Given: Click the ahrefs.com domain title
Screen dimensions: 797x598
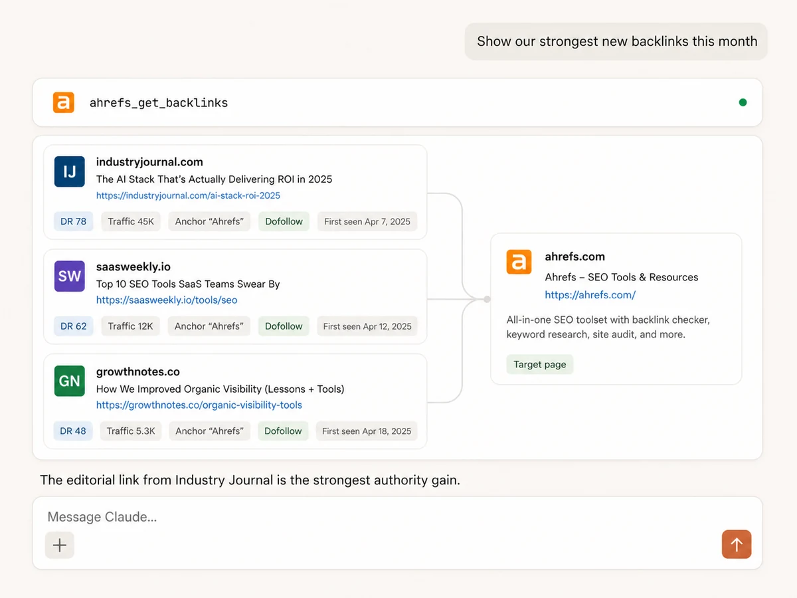Looking at the screenshot, I should click(575, 256).
